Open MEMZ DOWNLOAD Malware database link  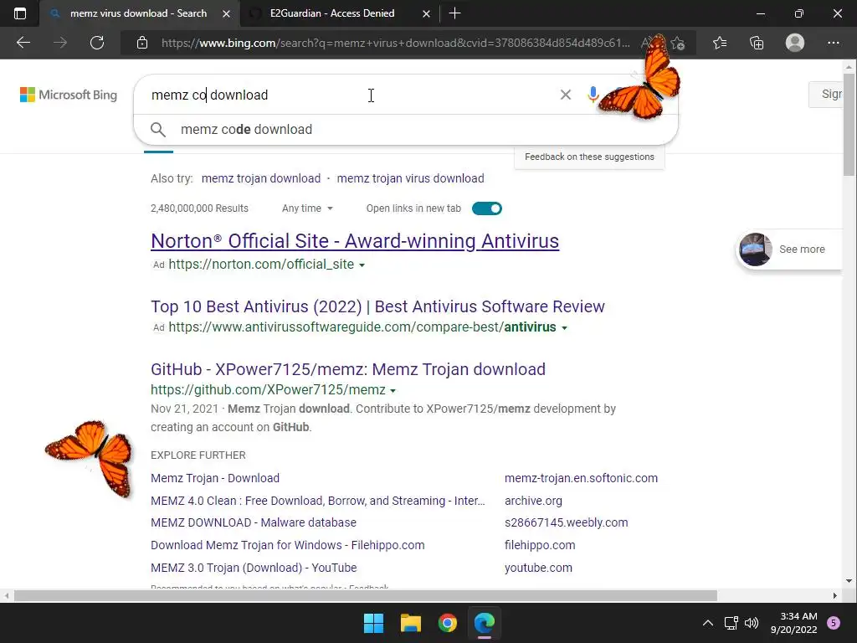pyautogui.click(x=254, y=522)
